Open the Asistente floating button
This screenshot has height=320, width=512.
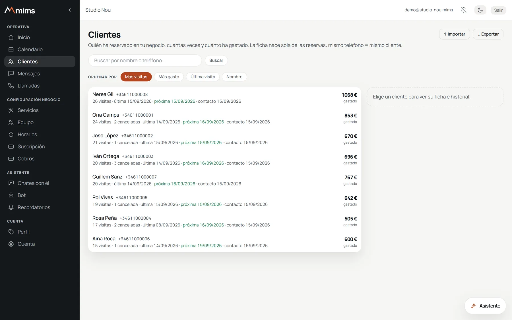click(x=485, y=306)
